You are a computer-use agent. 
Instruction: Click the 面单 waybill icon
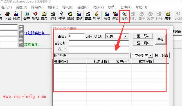142,16
